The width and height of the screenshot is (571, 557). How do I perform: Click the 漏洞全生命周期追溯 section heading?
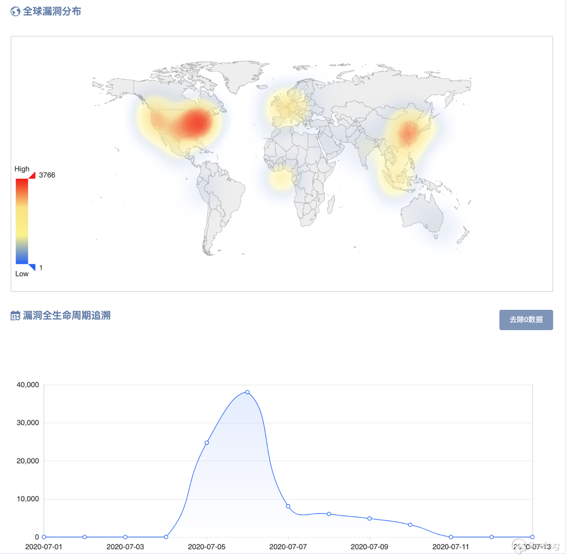click(67, 315)
